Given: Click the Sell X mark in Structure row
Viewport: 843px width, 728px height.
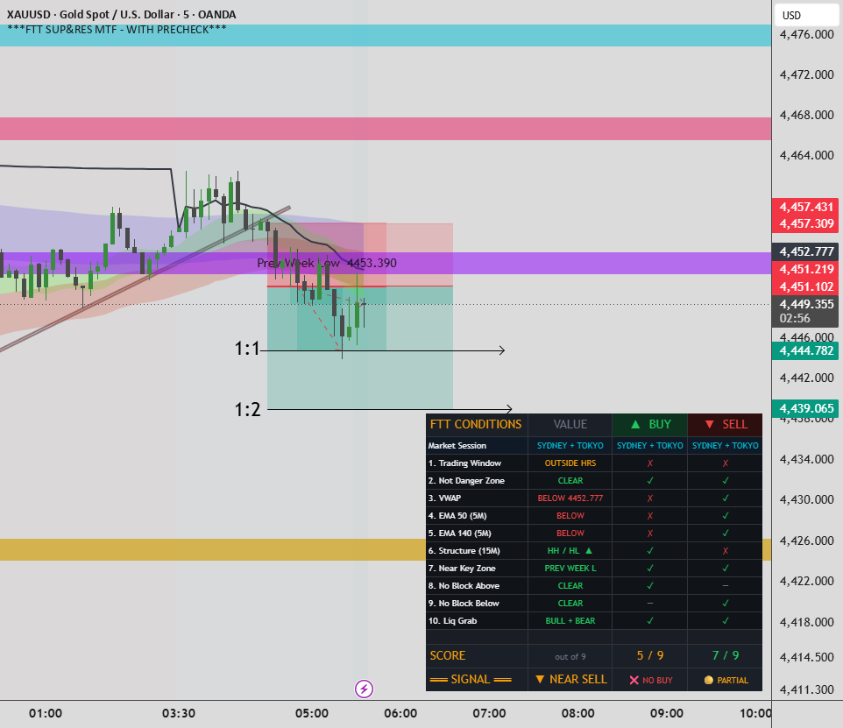Looking at the screenshot, I should click(726, 550).
